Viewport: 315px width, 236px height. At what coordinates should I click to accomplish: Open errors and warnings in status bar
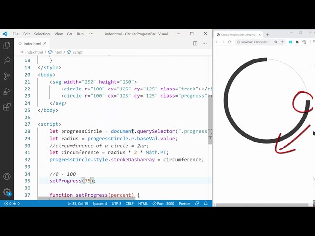click(x=12, y=203)
